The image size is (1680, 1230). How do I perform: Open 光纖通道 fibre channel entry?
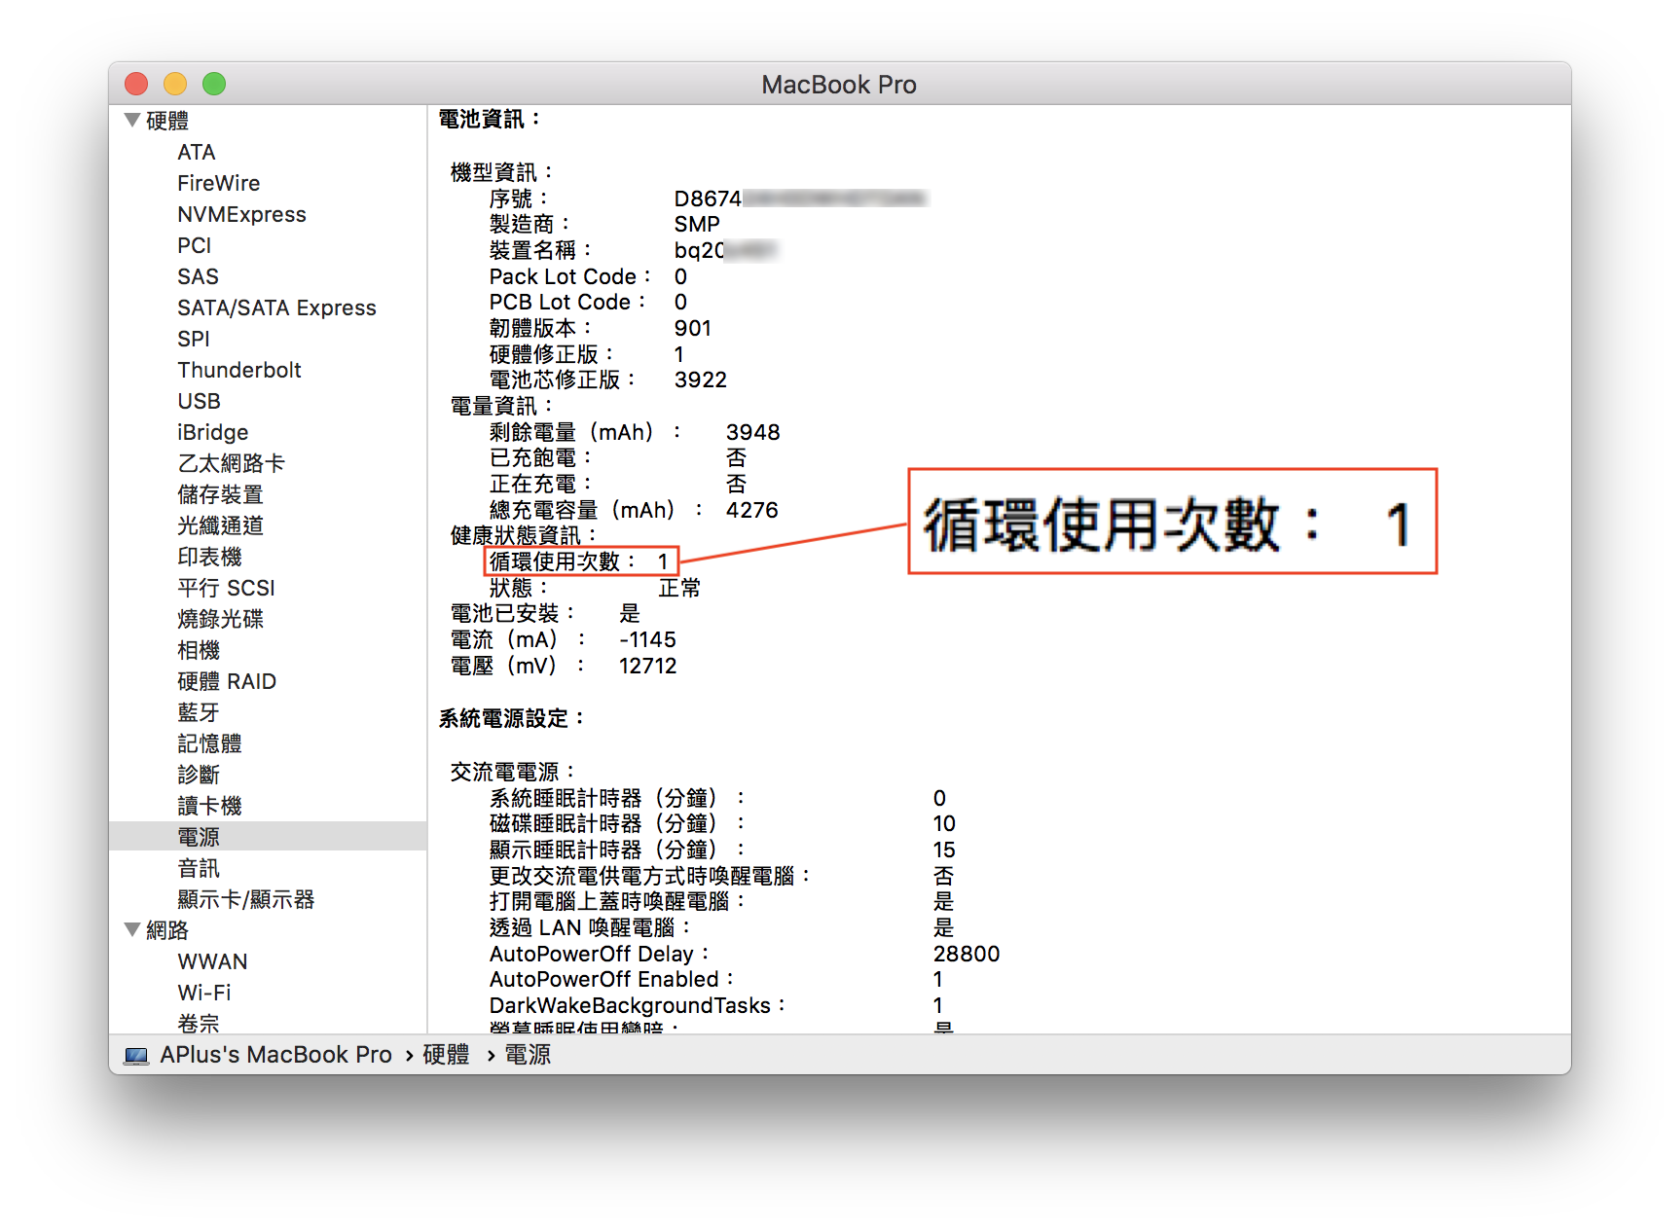pos(220,525)
